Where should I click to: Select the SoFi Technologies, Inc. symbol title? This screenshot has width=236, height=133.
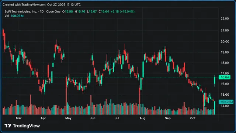pos(21,11)
